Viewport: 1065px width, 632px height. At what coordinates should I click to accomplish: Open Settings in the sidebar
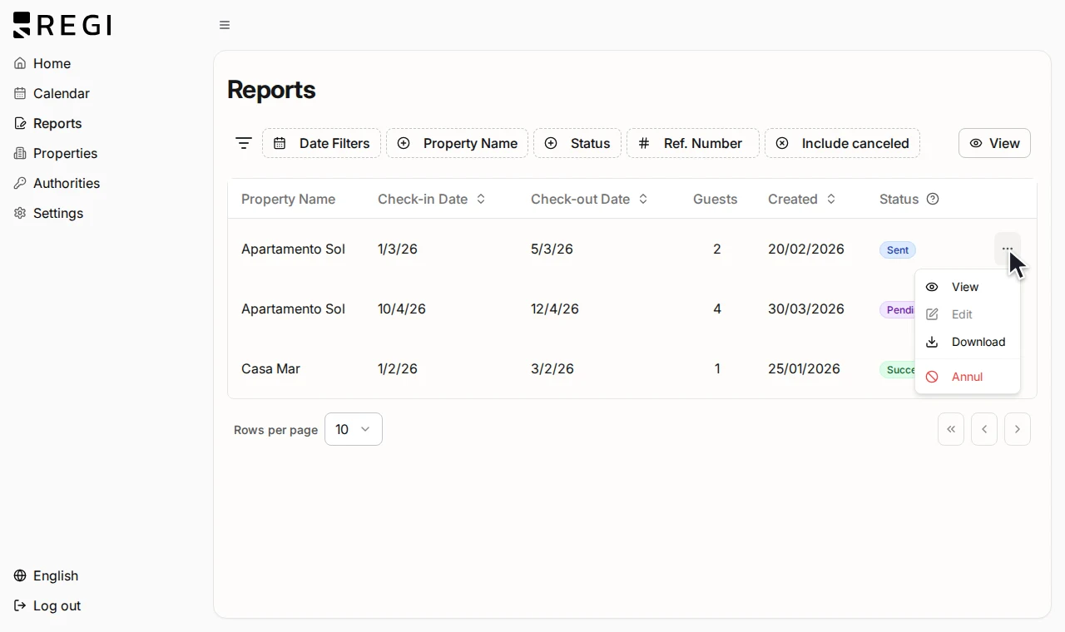coord(48,213)
